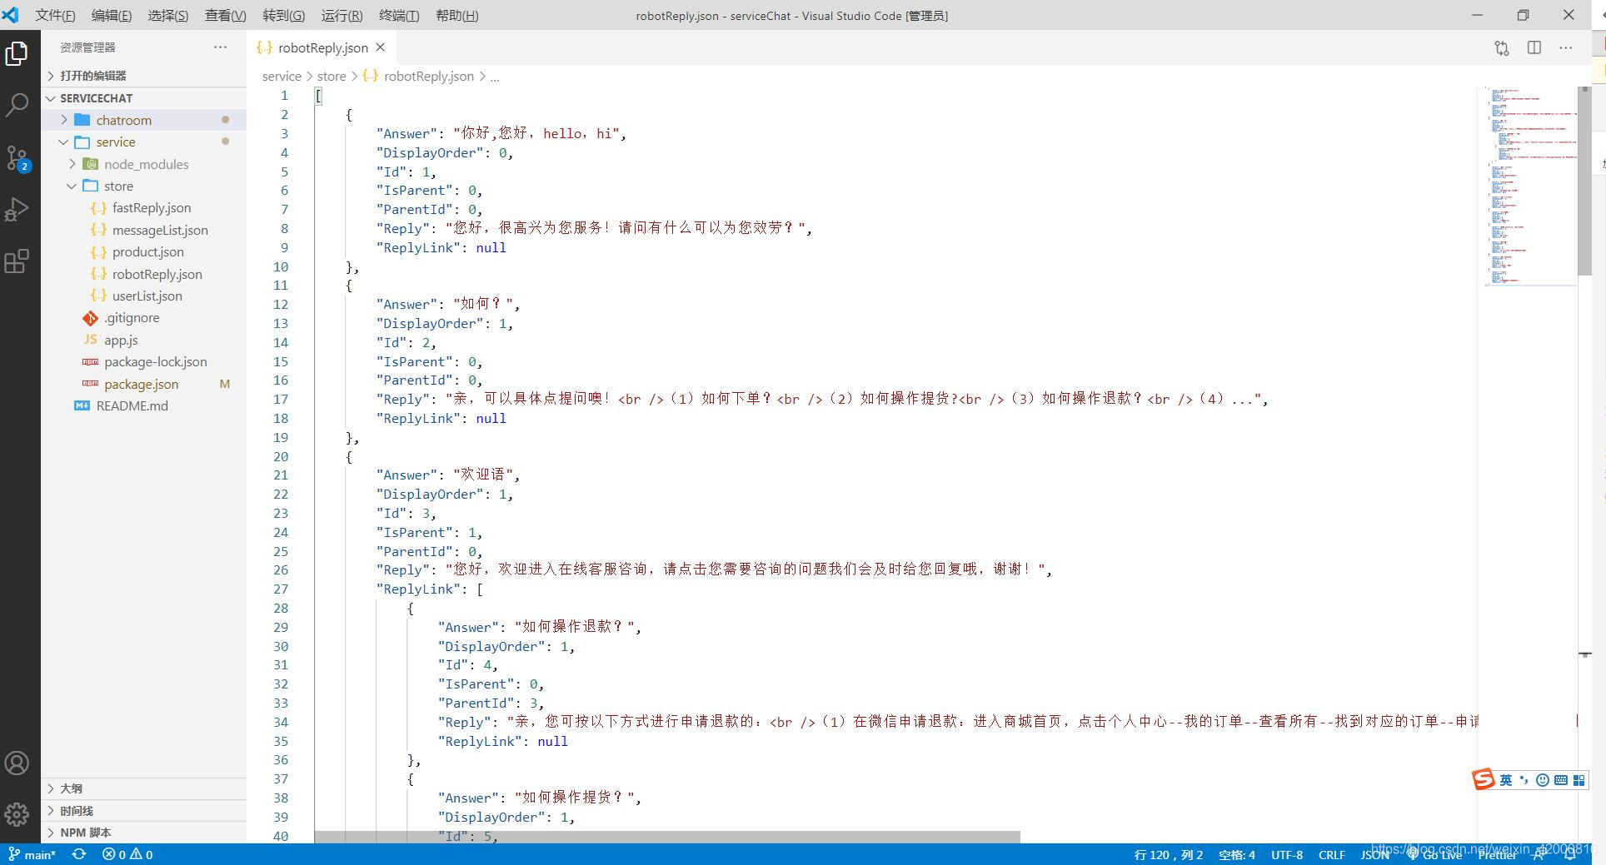Select robotReply.json in the file tree
The image size is (1606, 865).
click(144, 274)
